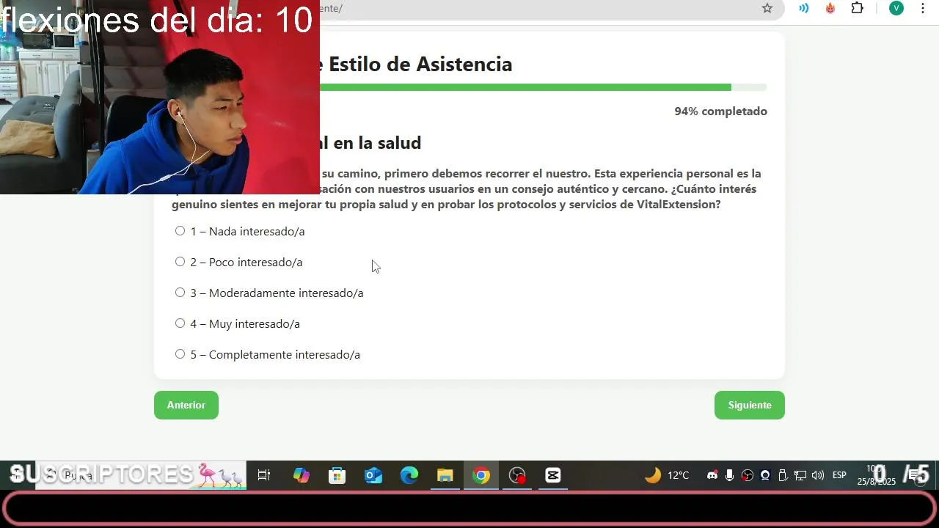Open Task View on the taskbar
The image size is (939, 528).
point(264,475)
